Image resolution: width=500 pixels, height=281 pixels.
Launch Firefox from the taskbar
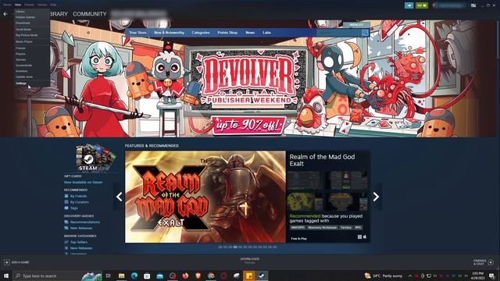(x=185, y=276)
